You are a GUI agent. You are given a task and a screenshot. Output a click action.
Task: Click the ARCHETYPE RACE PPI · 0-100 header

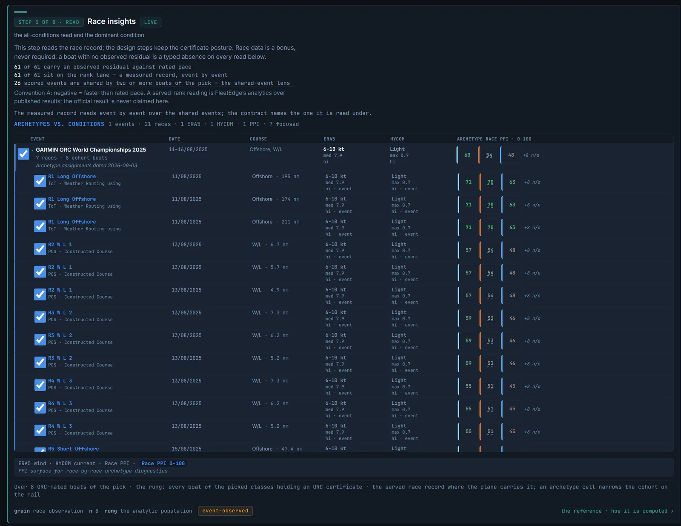click(x=494, y=139)
